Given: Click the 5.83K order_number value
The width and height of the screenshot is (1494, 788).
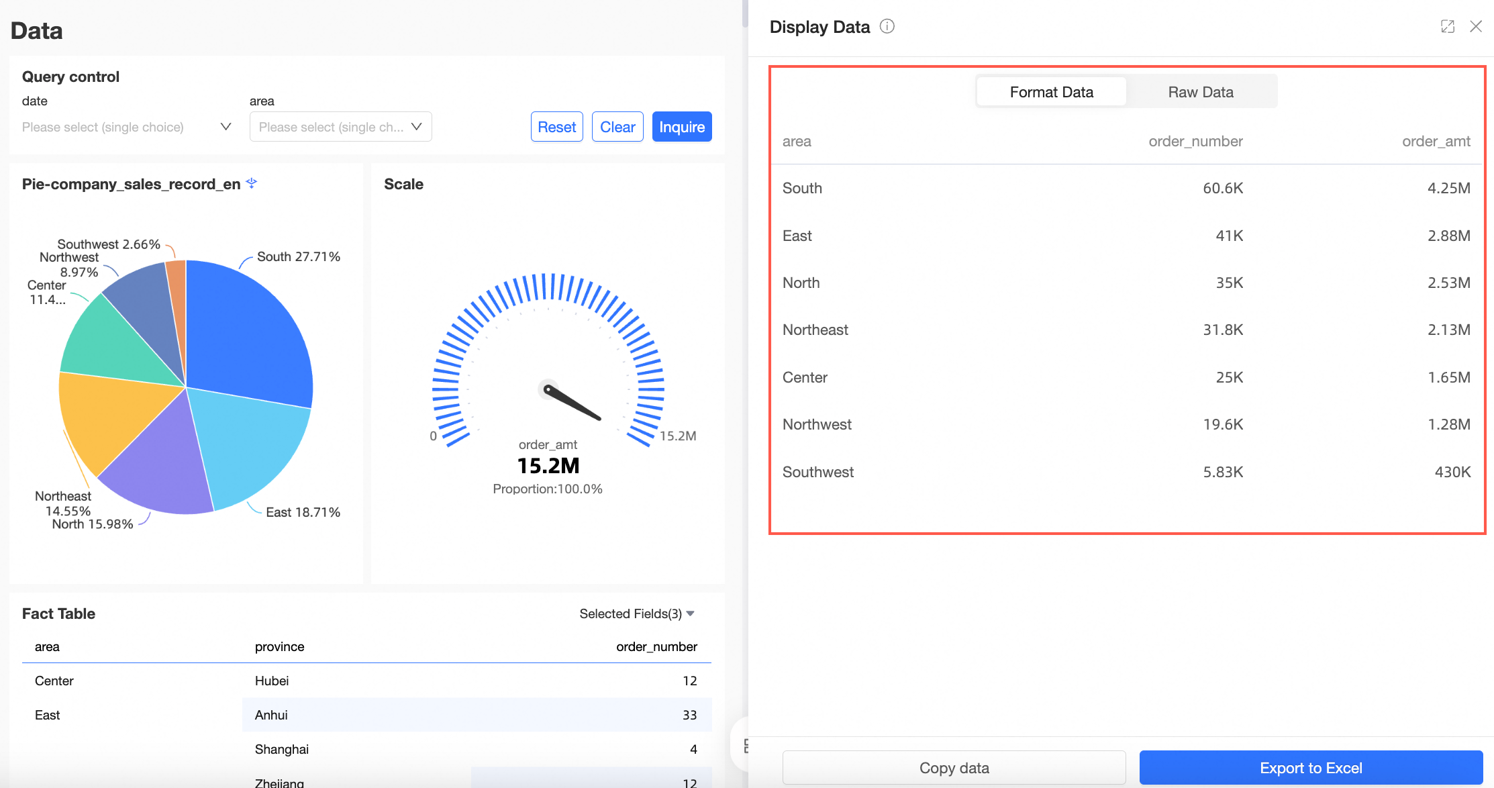Looking at the screenshot, I should point(1223,472).
